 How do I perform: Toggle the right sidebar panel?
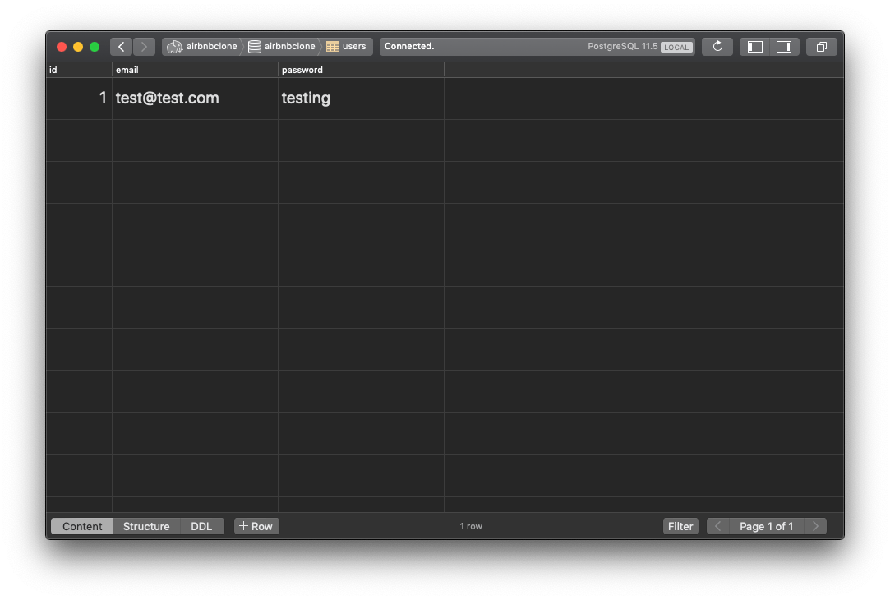pos(783,47)
